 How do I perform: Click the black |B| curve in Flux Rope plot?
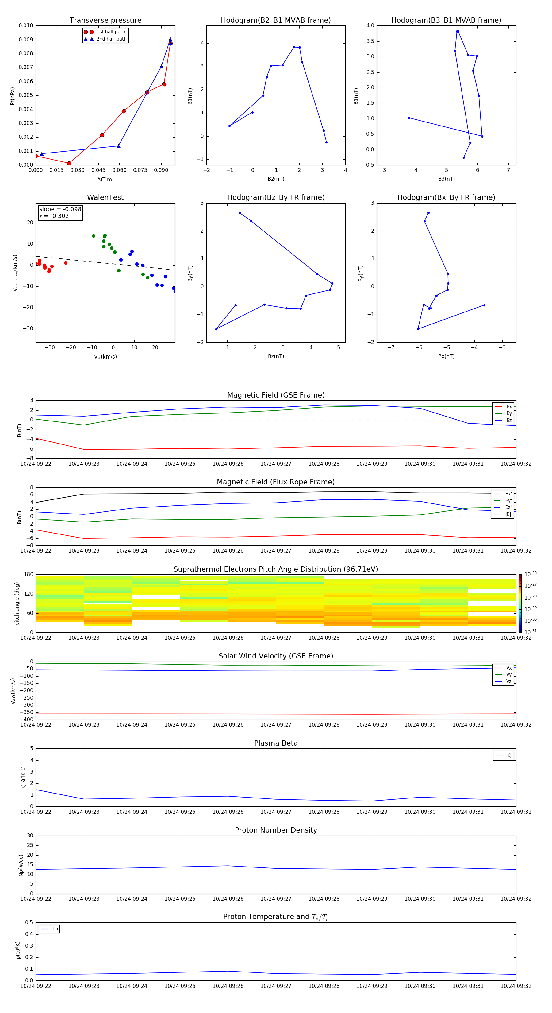point(276,492)
